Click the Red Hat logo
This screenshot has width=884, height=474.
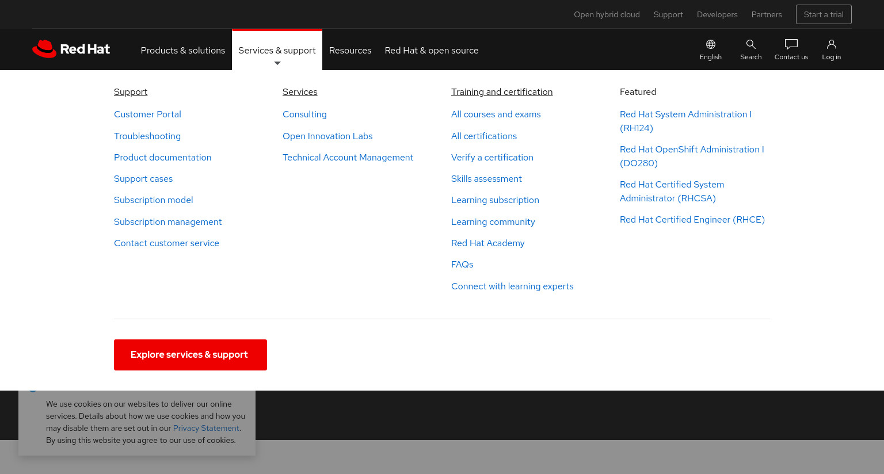coord(71,49)
